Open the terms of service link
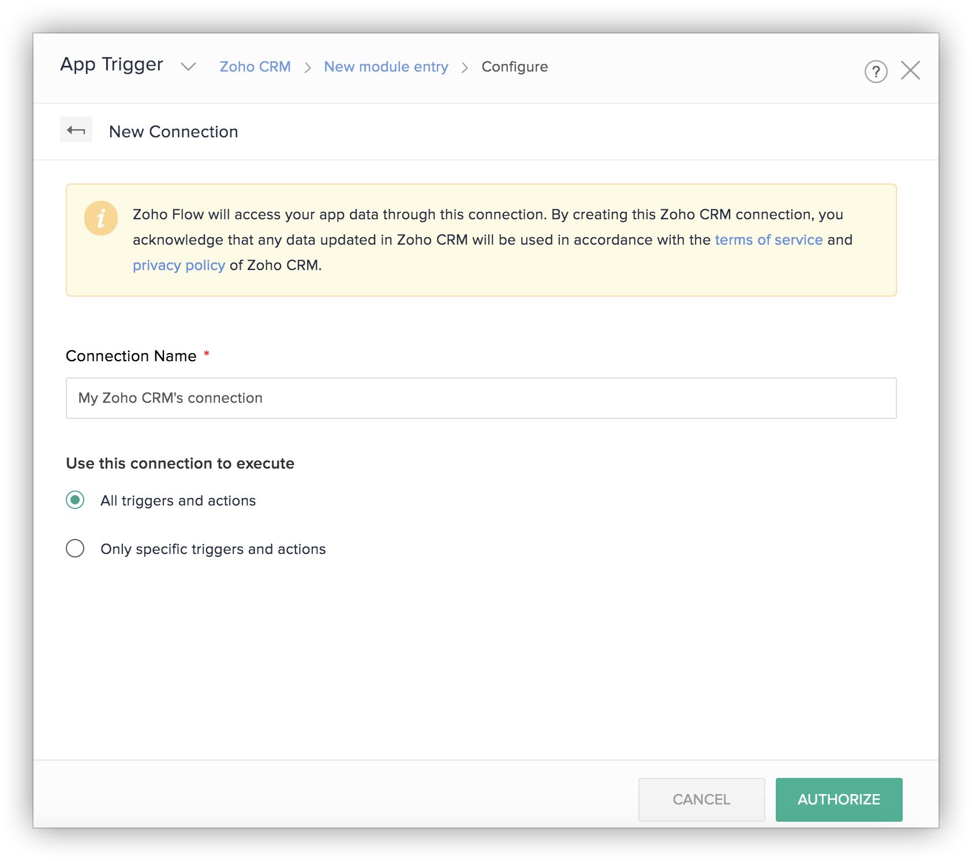 point(768,240)
